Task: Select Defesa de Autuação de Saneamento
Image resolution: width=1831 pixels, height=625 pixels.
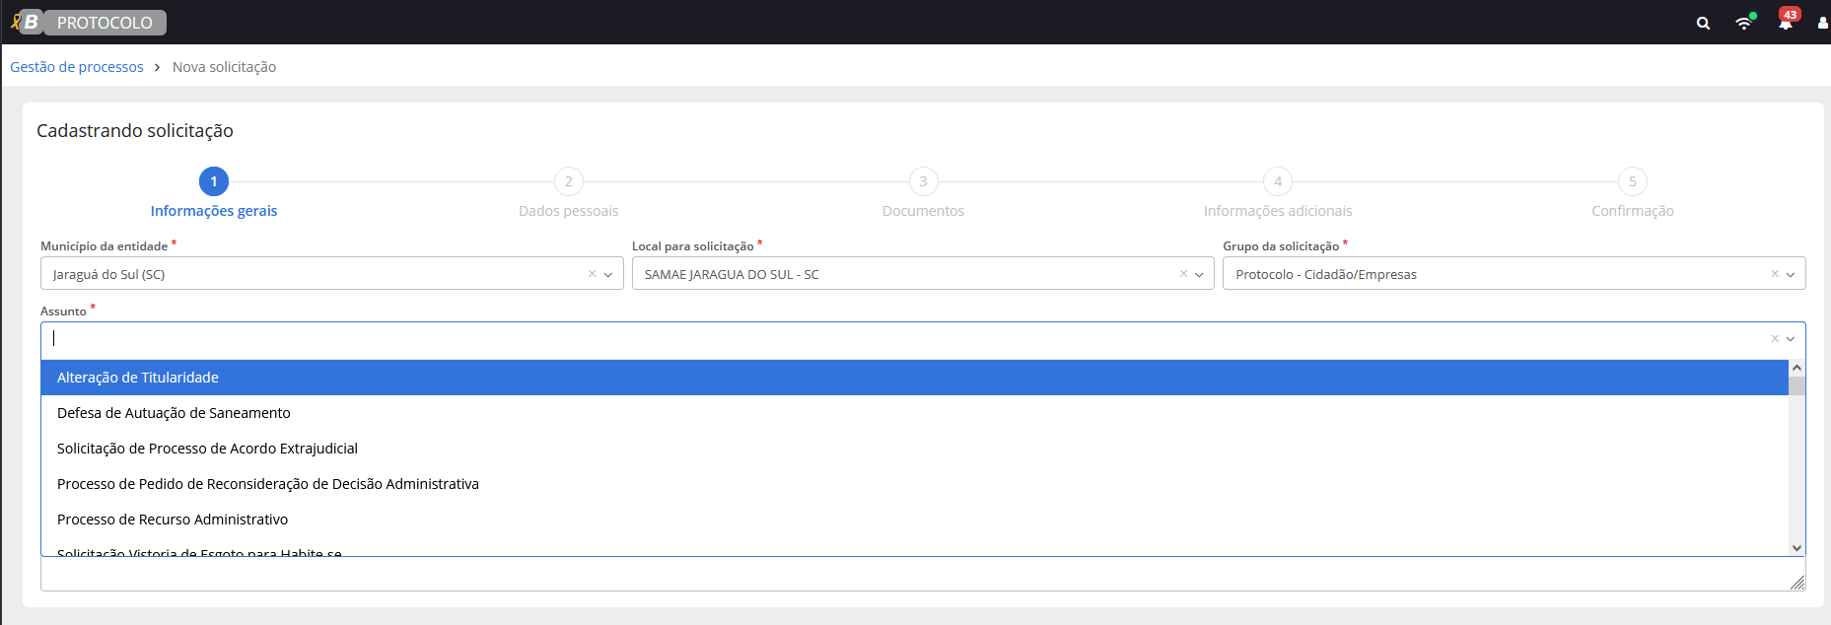Action: tap(174, 413)
